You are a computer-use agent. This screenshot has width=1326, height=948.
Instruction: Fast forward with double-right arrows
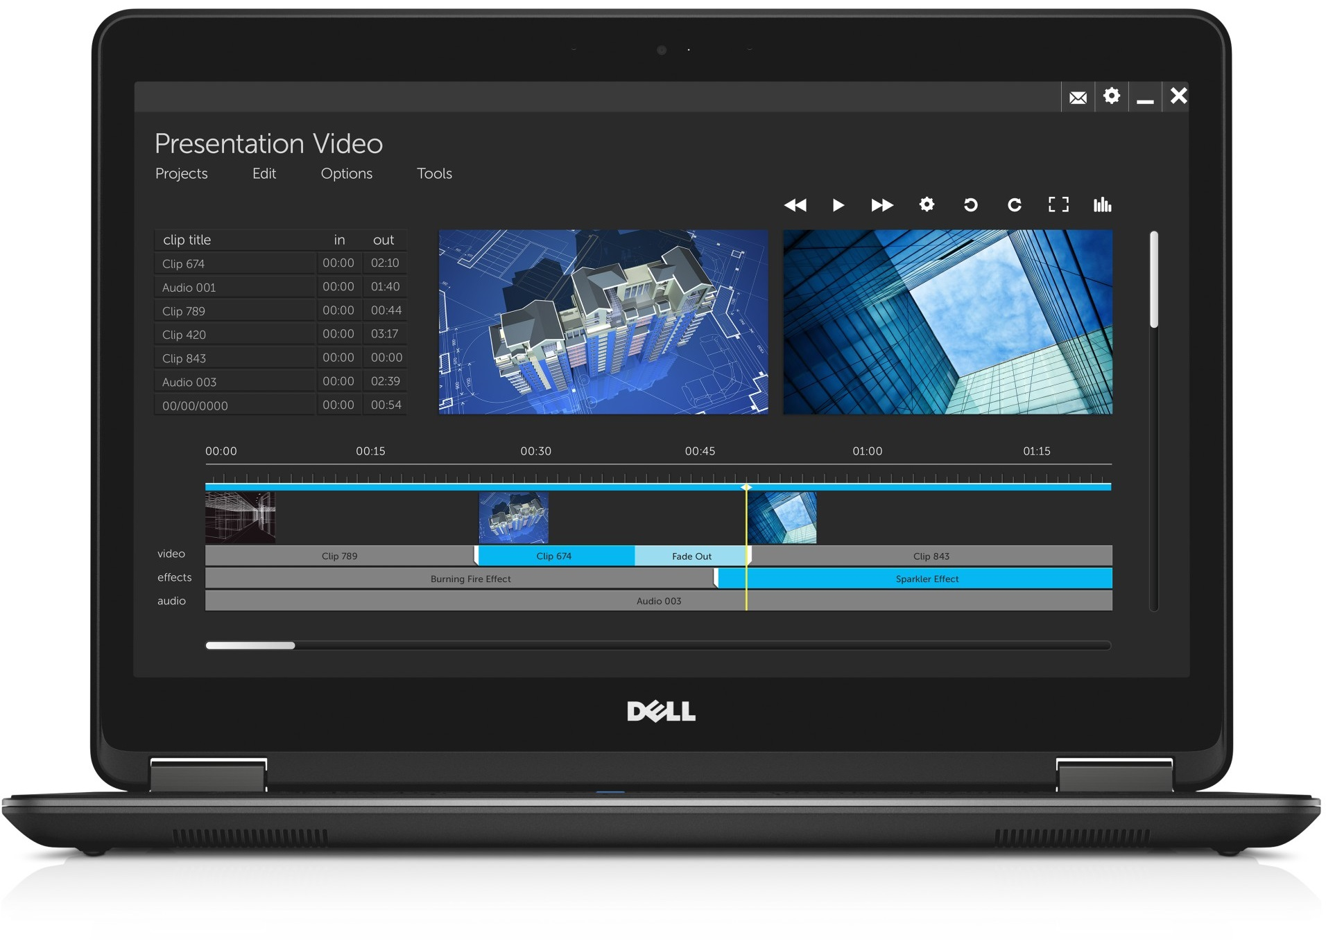point(882,205)
